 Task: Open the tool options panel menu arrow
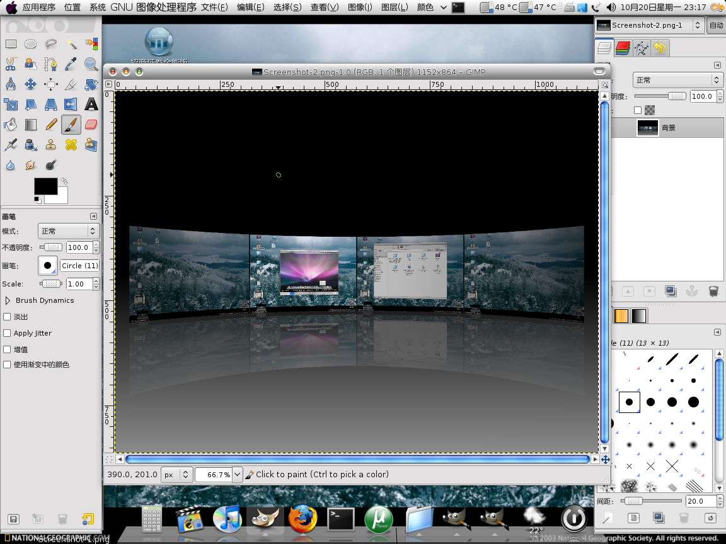click(x=93, y=217)
